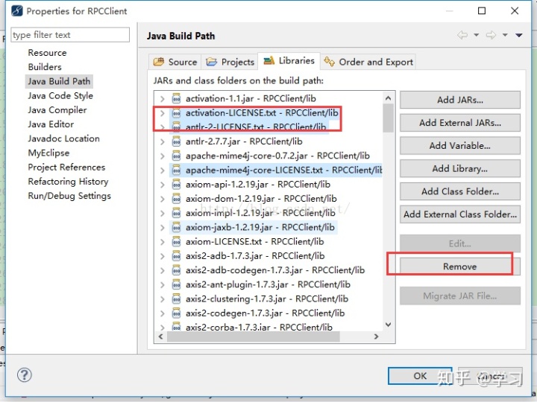Select Run/Debug Settings in the list

click(x=69, y=196)
